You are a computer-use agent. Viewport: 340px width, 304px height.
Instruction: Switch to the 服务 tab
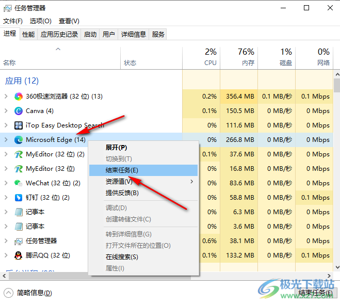tap(158, 34)
